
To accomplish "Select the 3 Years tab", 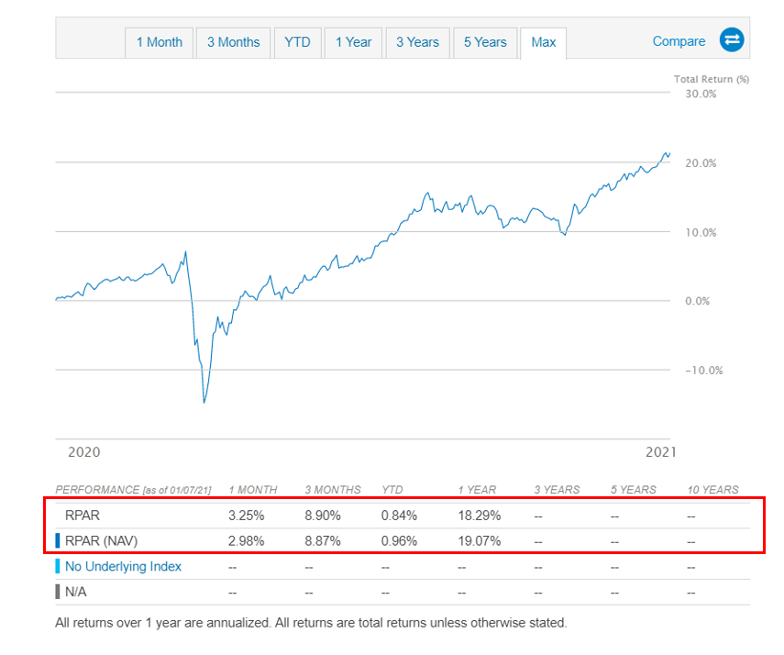I will (417, 42).
